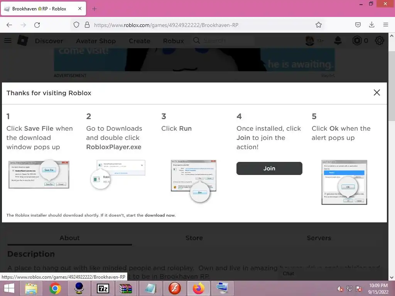This screenshot has width=395, height=296.
Task: Launch Google Chrome from the taskbar
Action: pyautogui.click(x=55, y=288)
